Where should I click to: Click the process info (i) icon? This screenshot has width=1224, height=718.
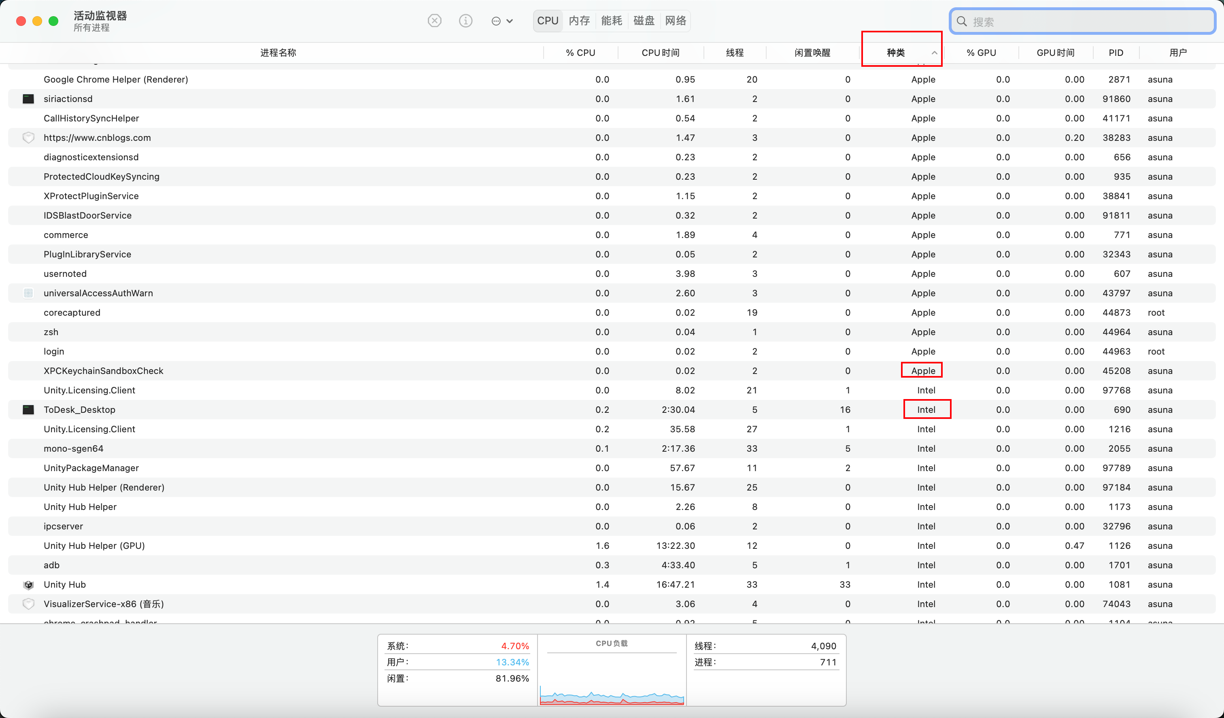(x=465, y=21)
